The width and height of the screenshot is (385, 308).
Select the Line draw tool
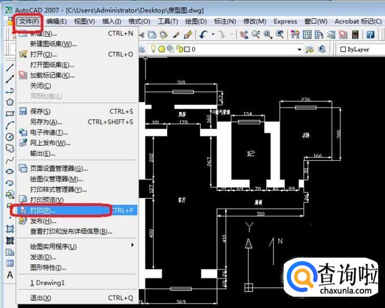click(x=10, y=67)
